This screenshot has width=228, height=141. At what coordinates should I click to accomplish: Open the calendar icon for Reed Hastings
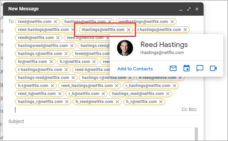[x=187, y=68]
